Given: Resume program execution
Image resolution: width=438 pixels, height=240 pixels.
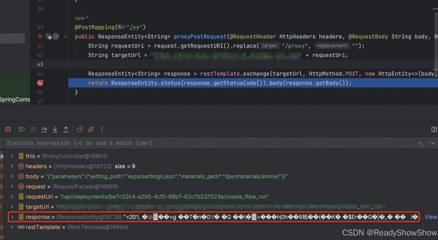Looking at the screenshot, I should point(22,130).
